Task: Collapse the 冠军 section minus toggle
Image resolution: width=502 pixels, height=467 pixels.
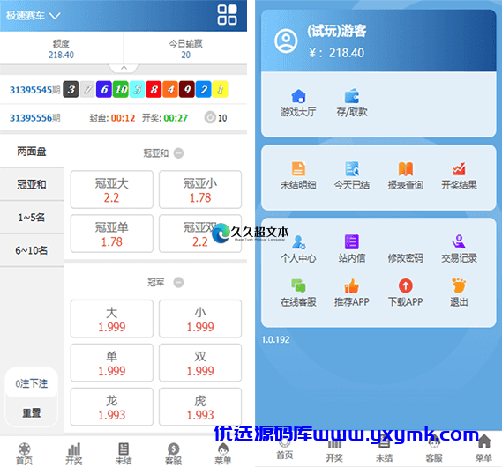Action: click(x=178, y=283)
